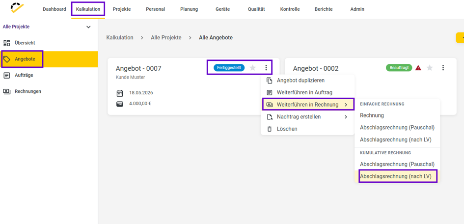Screen dimensions: 464x224
Task: Click the trash icon next to Löschen
Action: pyautogui.click(x=269, y=129)
